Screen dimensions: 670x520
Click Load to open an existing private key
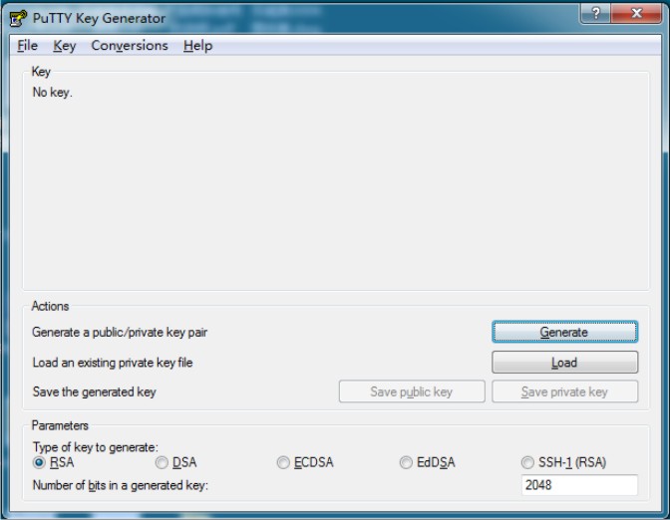564,362
